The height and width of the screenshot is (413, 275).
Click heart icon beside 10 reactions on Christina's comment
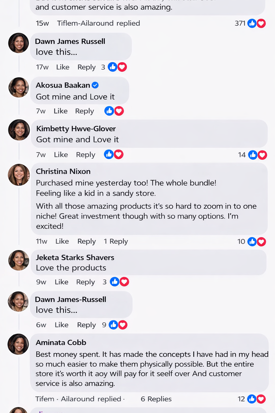[261, 242]
